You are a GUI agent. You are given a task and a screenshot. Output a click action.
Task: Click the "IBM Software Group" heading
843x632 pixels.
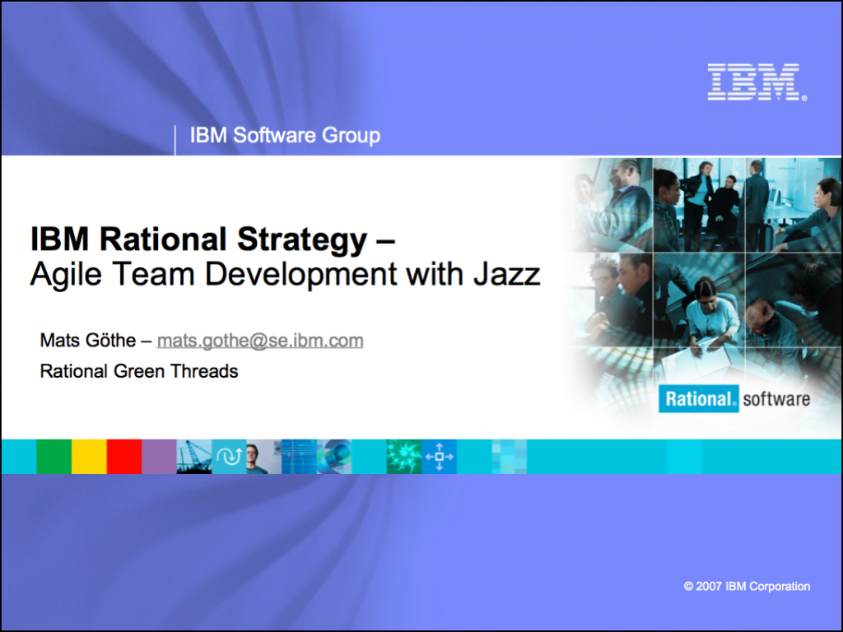pos(285,135)
